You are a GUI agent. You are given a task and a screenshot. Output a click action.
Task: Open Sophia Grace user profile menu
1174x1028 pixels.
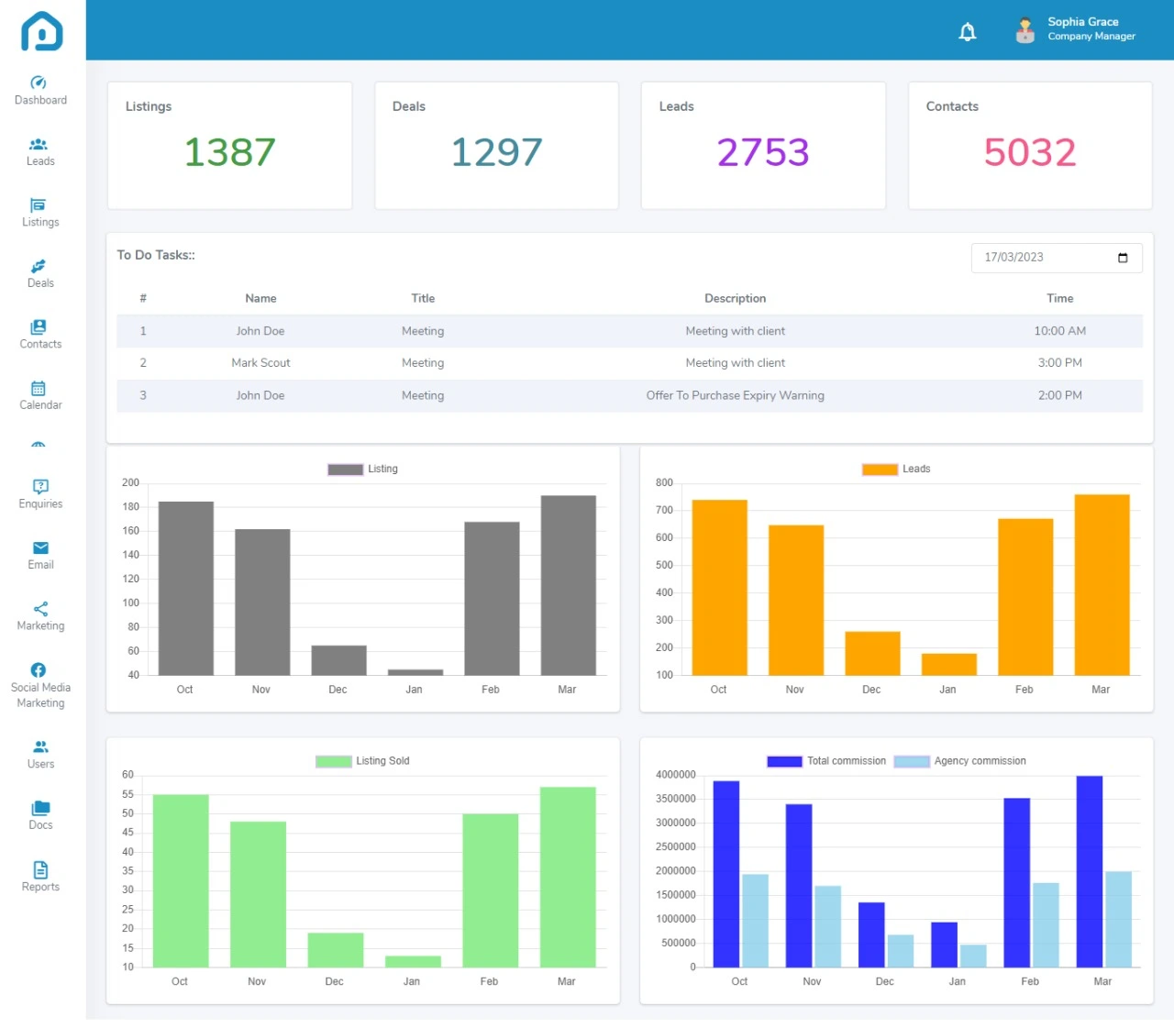[x=1076, y=29]
